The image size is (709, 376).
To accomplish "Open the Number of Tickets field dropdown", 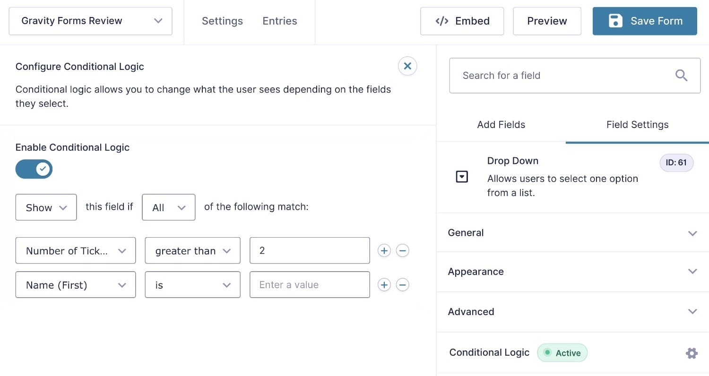I will point(76,251).
